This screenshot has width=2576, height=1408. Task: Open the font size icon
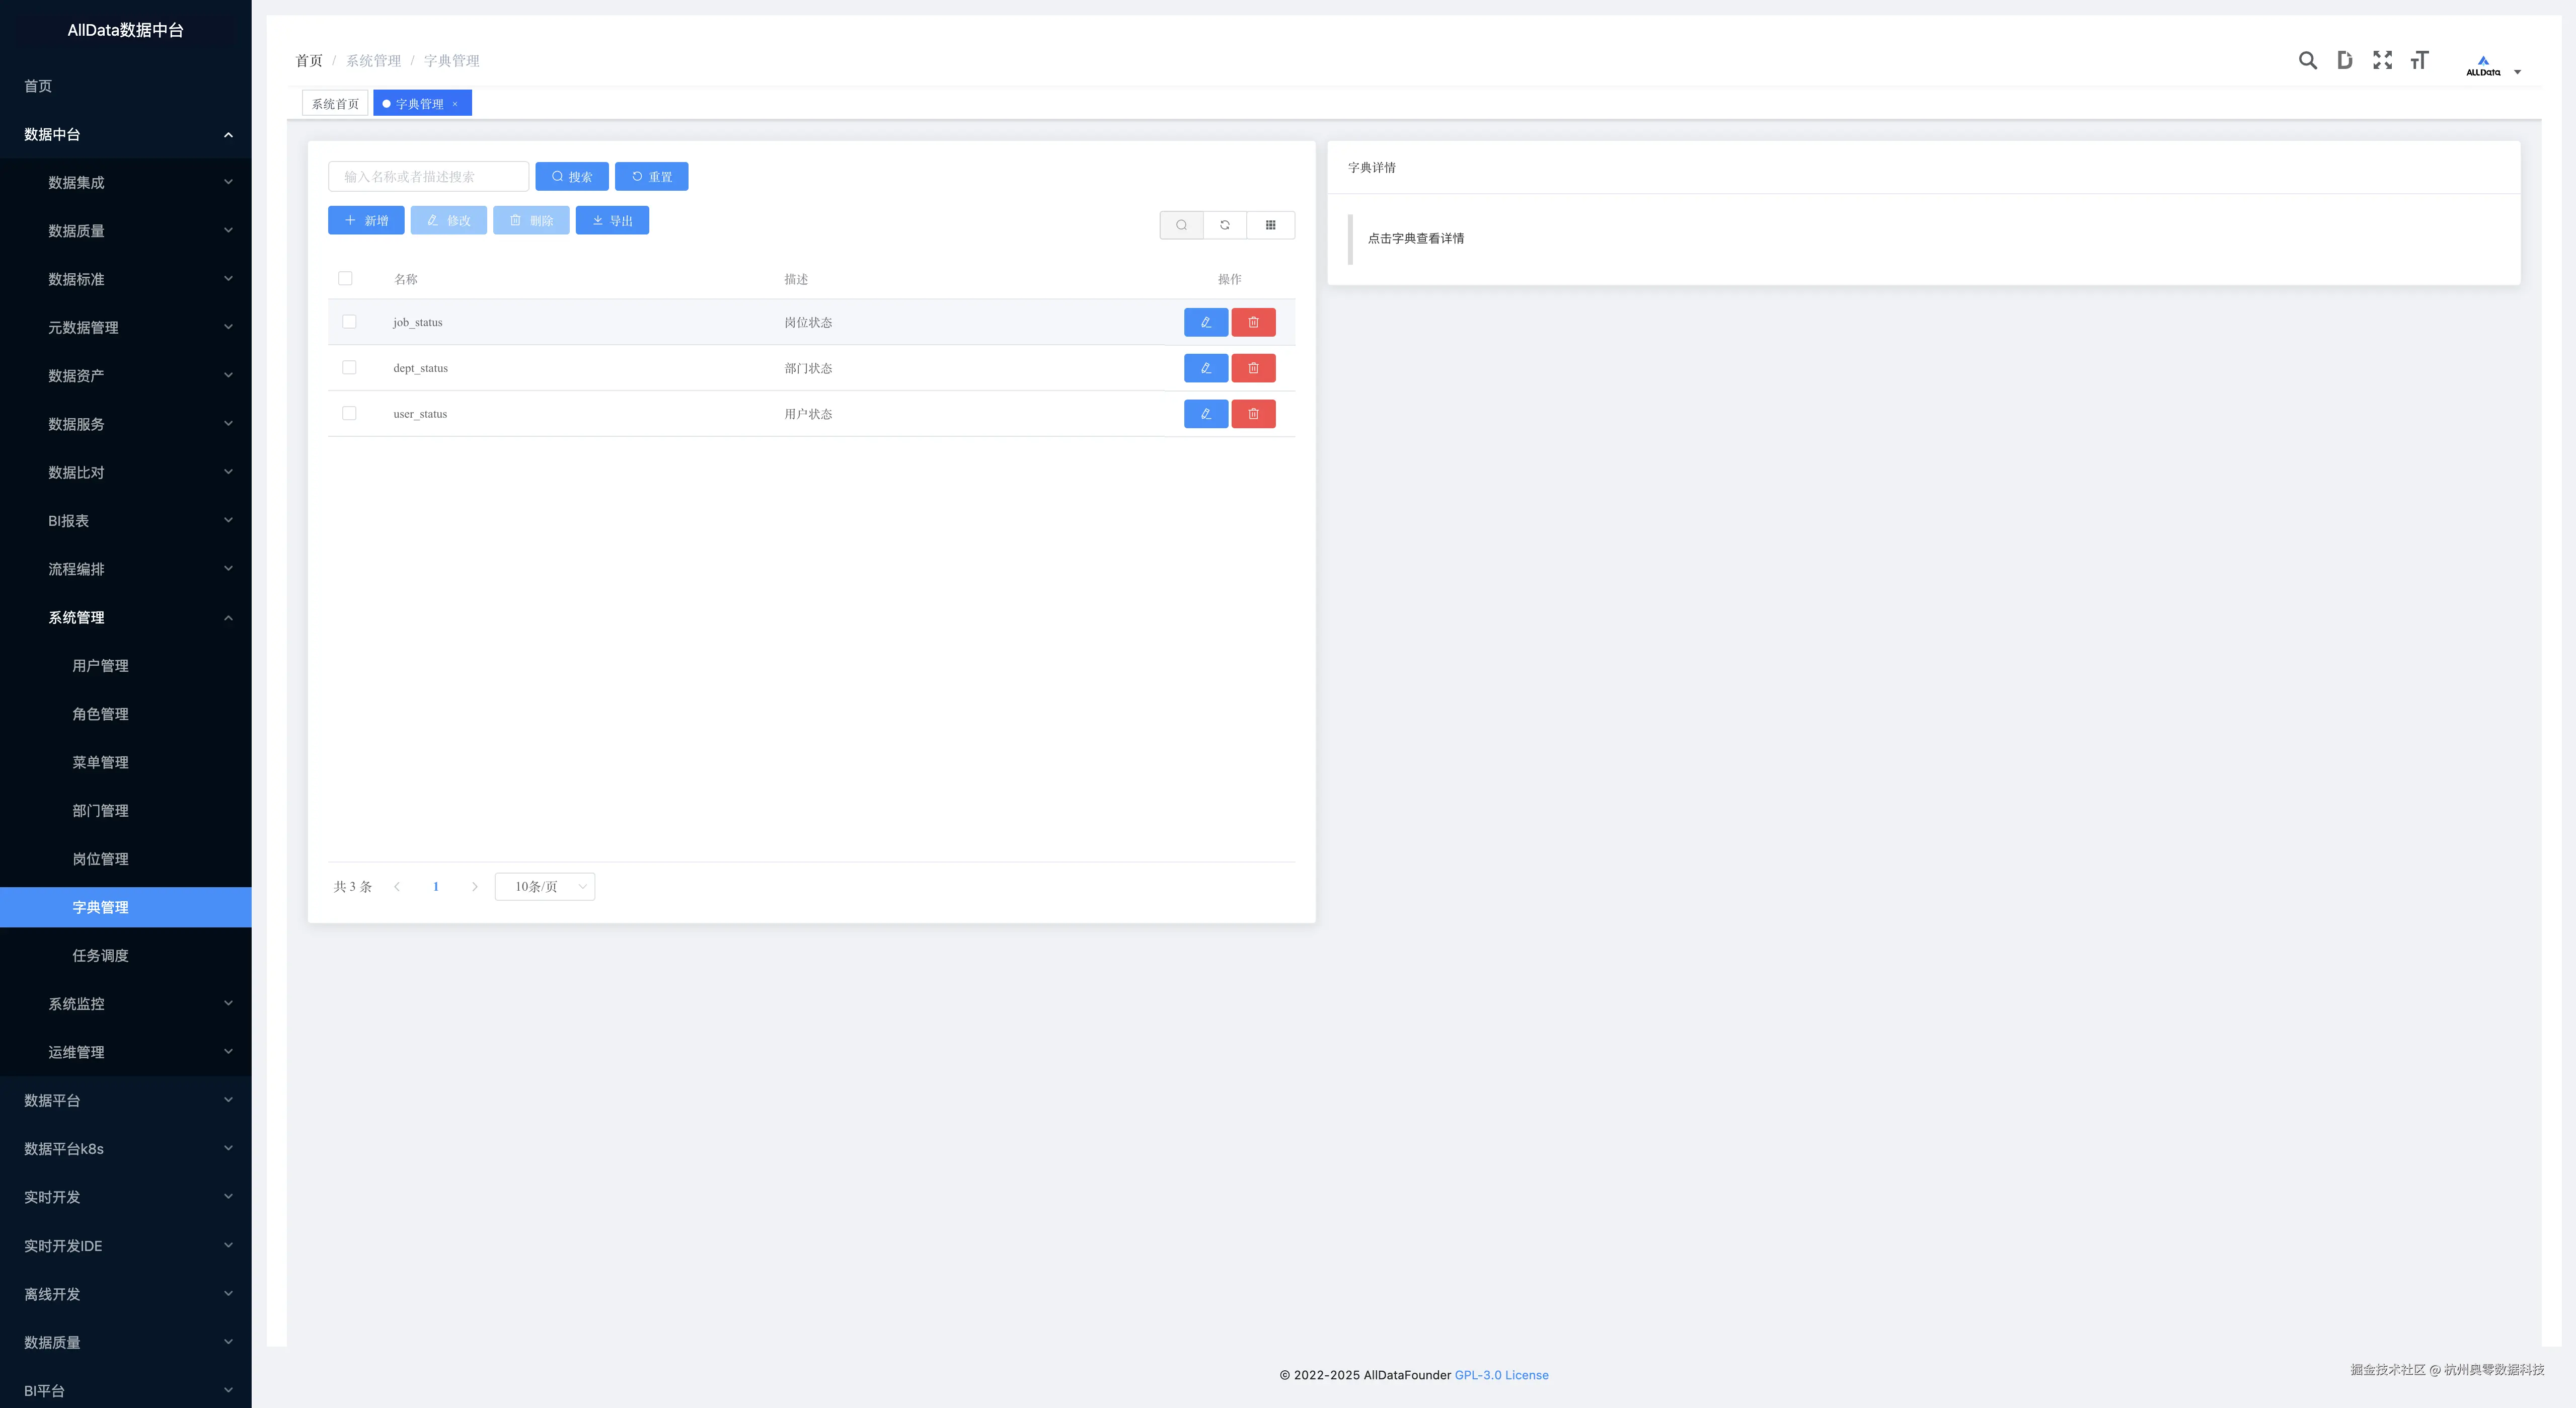pos(2419,60)
